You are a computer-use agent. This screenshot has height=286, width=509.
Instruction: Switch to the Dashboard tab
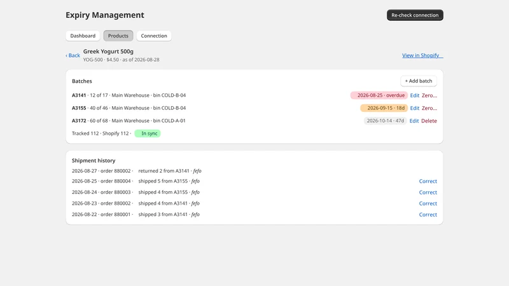coord(83,36)
